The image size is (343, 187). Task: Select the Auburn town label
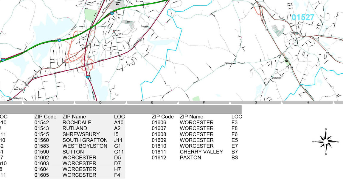click(x=116, y=30)
